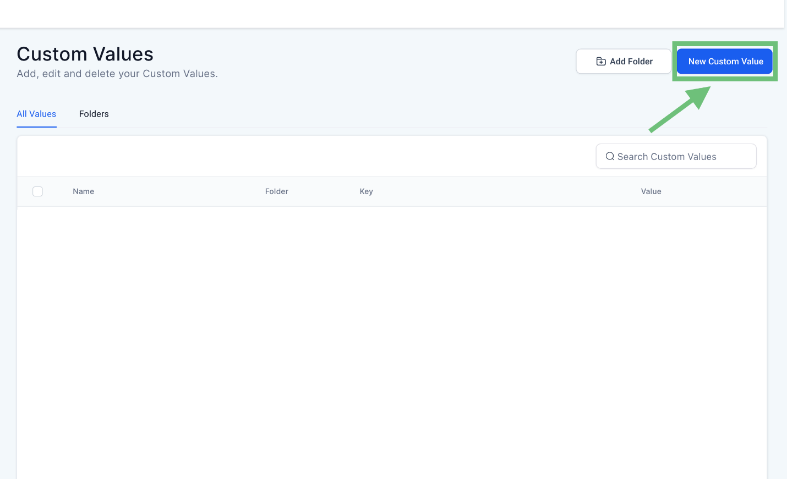Click the Name column header

click(84, 191)
